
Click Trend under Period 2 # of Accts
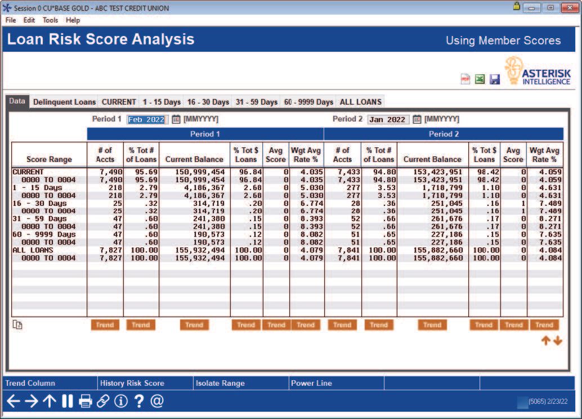point(342,325)
